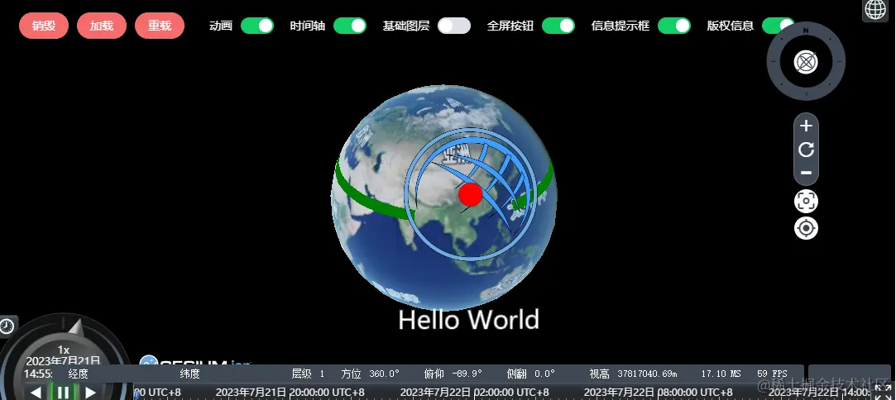The image size is (896, 400).
Task: Toggle the 时间轴 timeline switch
Action: [350, 26]
